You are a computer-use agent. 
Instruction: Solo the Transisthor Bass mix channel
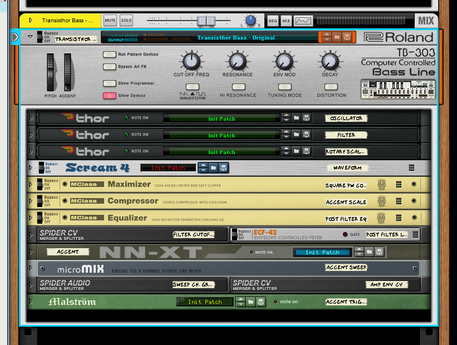(126, 21)
